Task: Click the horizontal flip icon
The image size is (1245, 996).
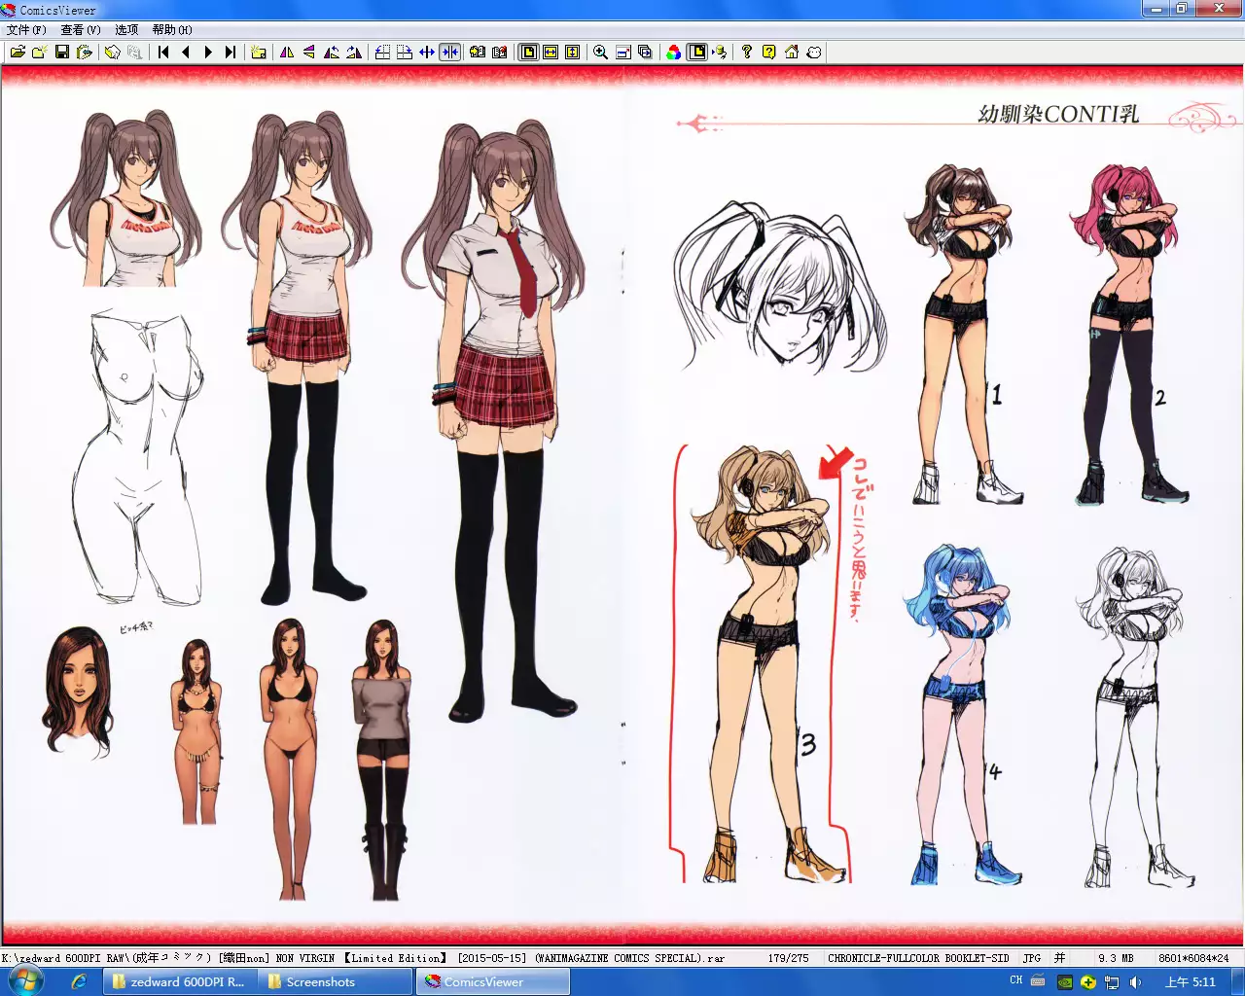Action: 287,53
